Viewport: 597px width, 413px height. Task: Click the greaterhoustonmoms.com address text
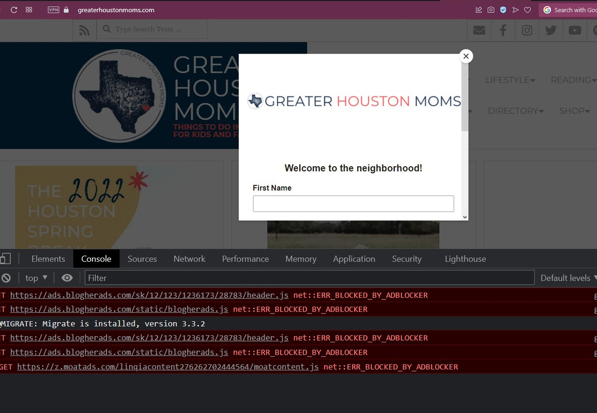coord(116,10)
